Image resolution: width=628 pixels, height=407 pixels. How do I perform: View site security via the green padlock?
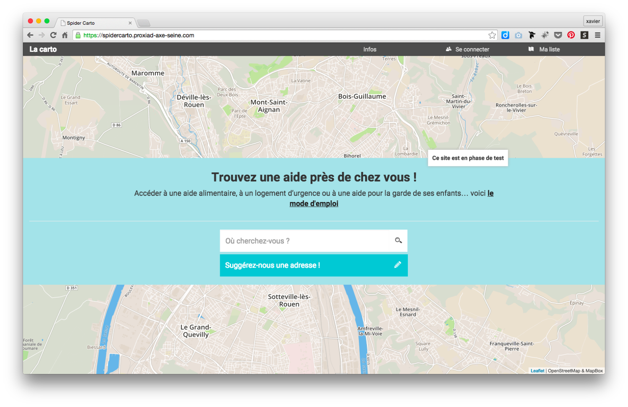coord(78,35)
